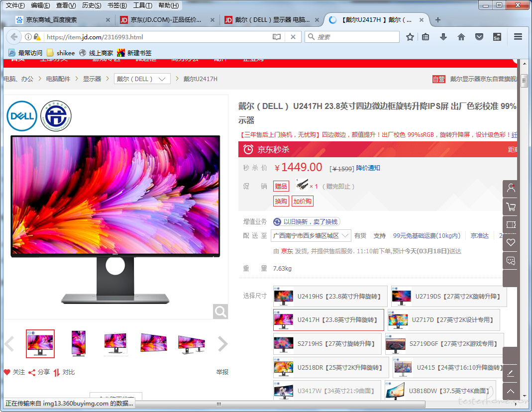Open 最常访问 bookmarks item

(x=25, y=53)
